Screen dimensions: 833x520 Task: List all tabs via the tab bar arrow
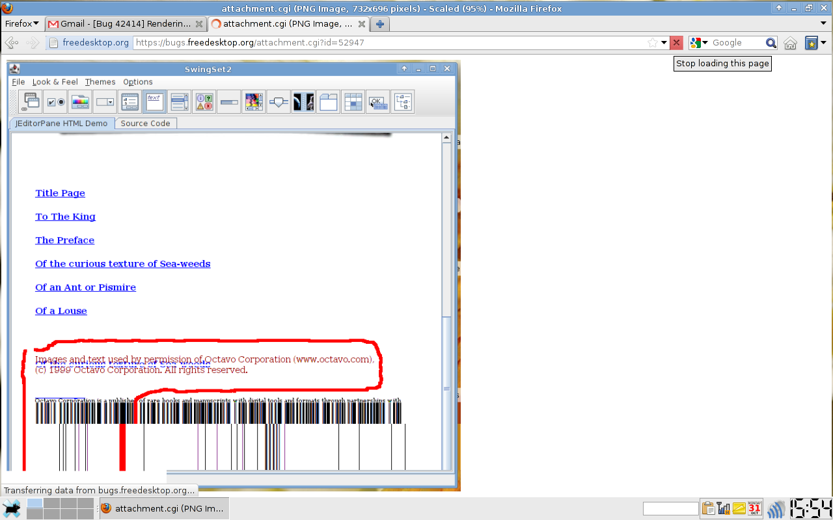click(x=823, y=24)
